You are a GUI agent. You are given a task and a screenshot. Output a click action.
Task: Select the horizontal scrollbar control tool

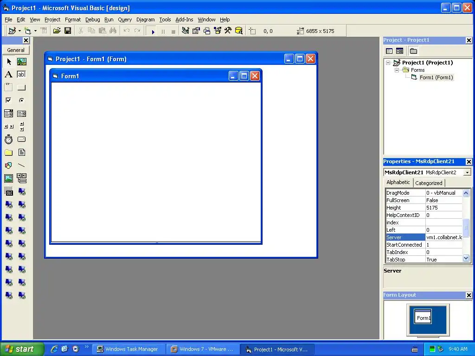[x=9, y=127]
